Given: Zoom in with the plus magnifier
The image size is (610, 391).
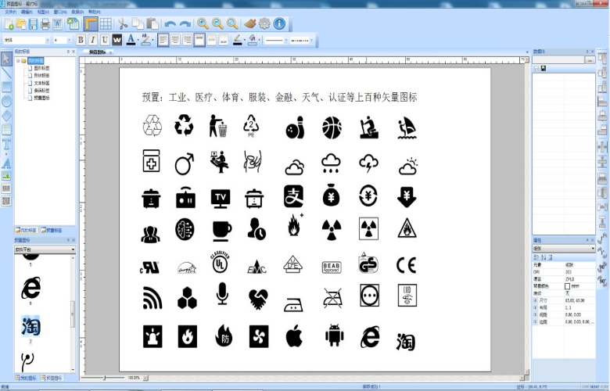Looking at the screenshot, I should coord(203,23).
